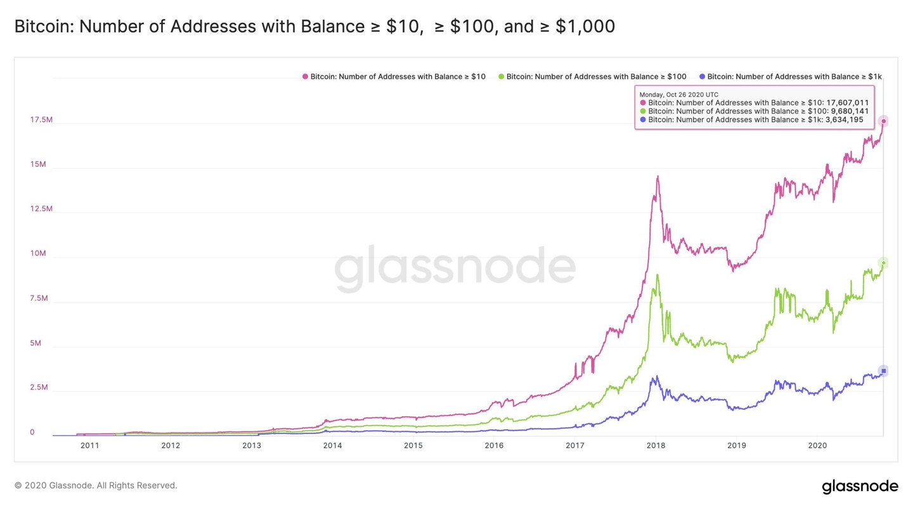
Task: Click the green marker at the line's end
Action: [x=883, y=263]
